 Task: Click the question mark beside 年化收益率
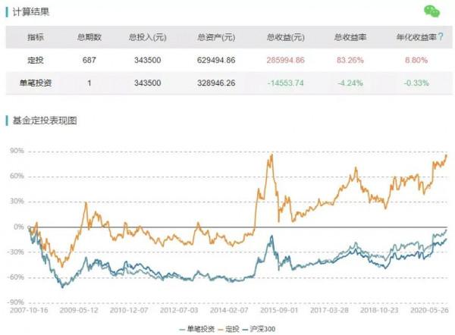tap(441, 36)
